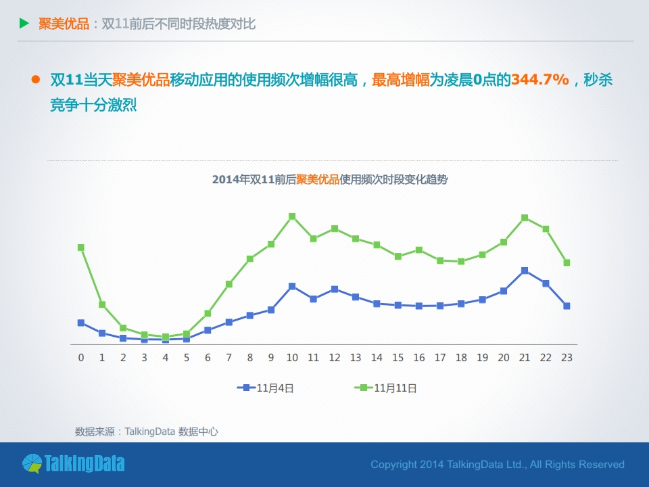
Task: Click the x-axis label 23
Action: [x=567, y=357]
